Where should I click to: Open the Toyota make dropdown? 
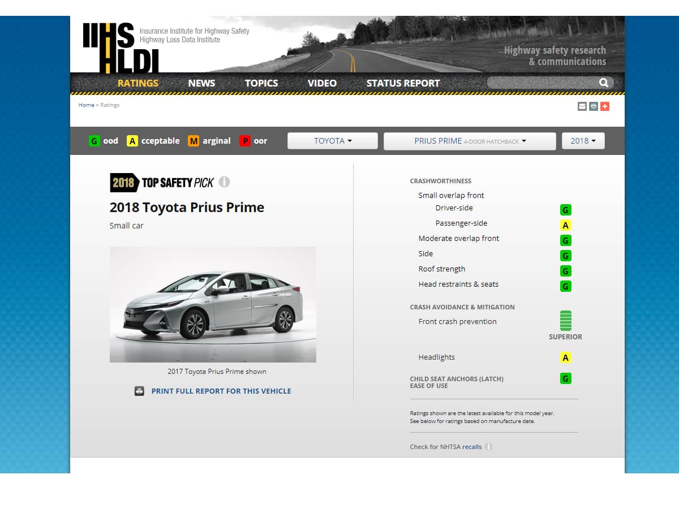(333, 141)
